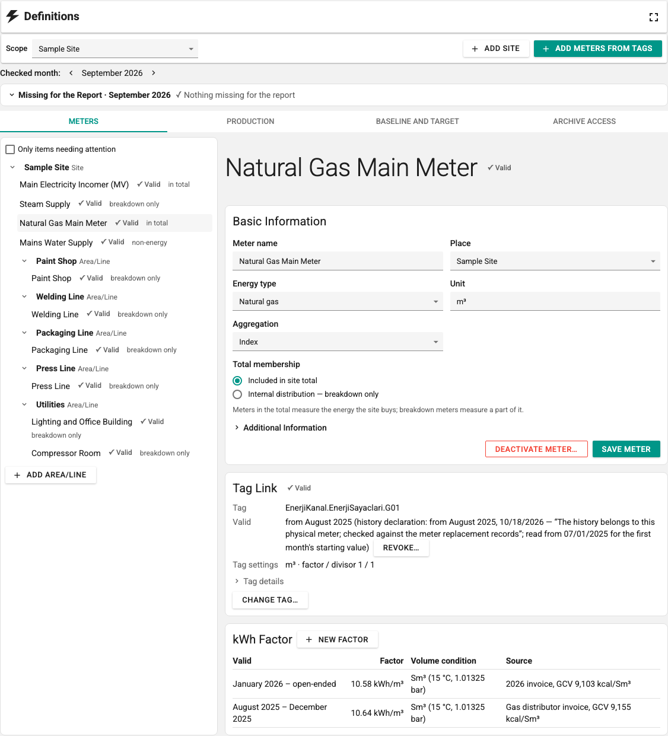
Task: Click the Revoke button
Action: tap(401, 547)
